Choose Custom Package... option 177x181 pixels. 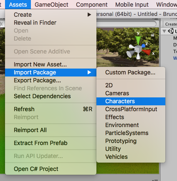pos(131,72)
